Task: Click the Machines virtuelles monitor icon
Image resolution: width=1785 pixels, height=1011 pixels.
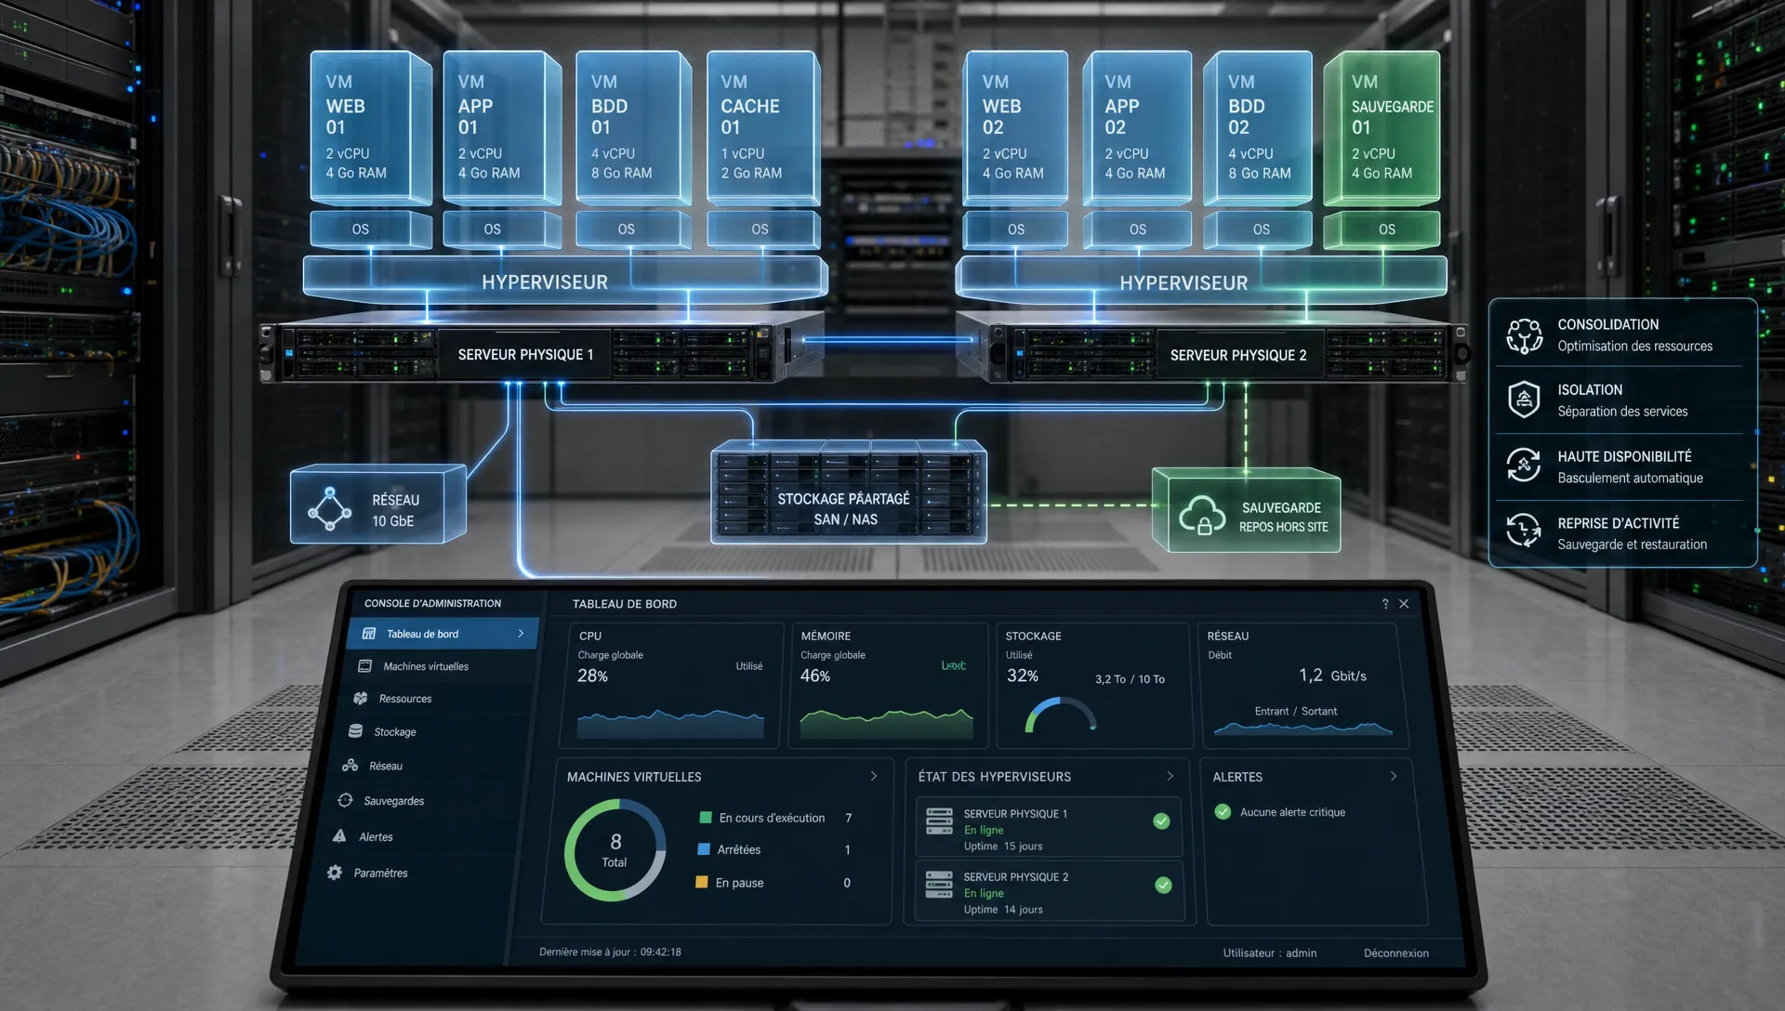Action: (364, 666)
